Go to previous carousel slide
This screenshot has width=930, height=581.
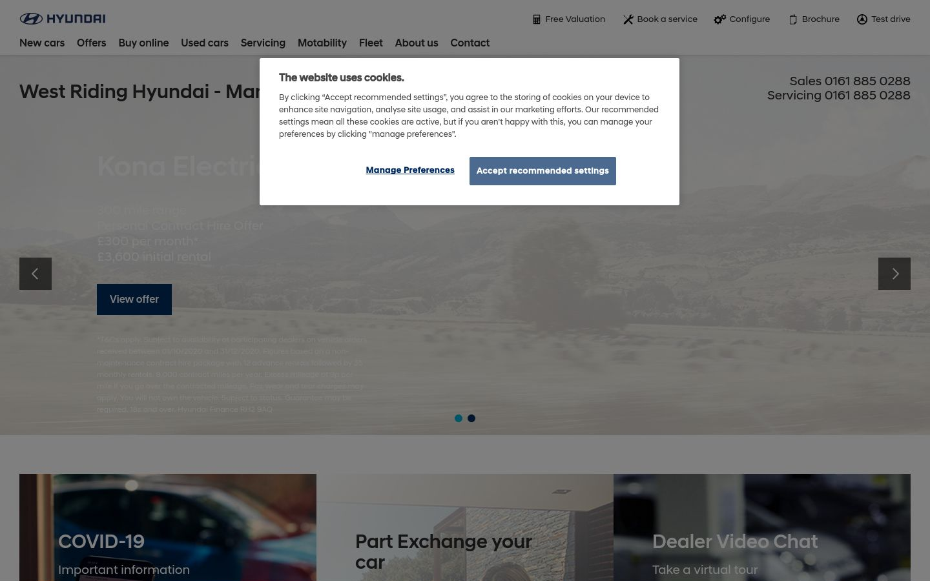click(x=36, y=274)
